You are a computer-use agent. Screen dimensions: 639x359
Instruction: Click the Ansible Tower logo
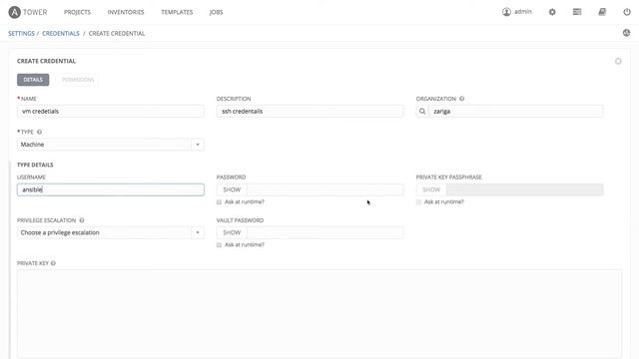28,12
